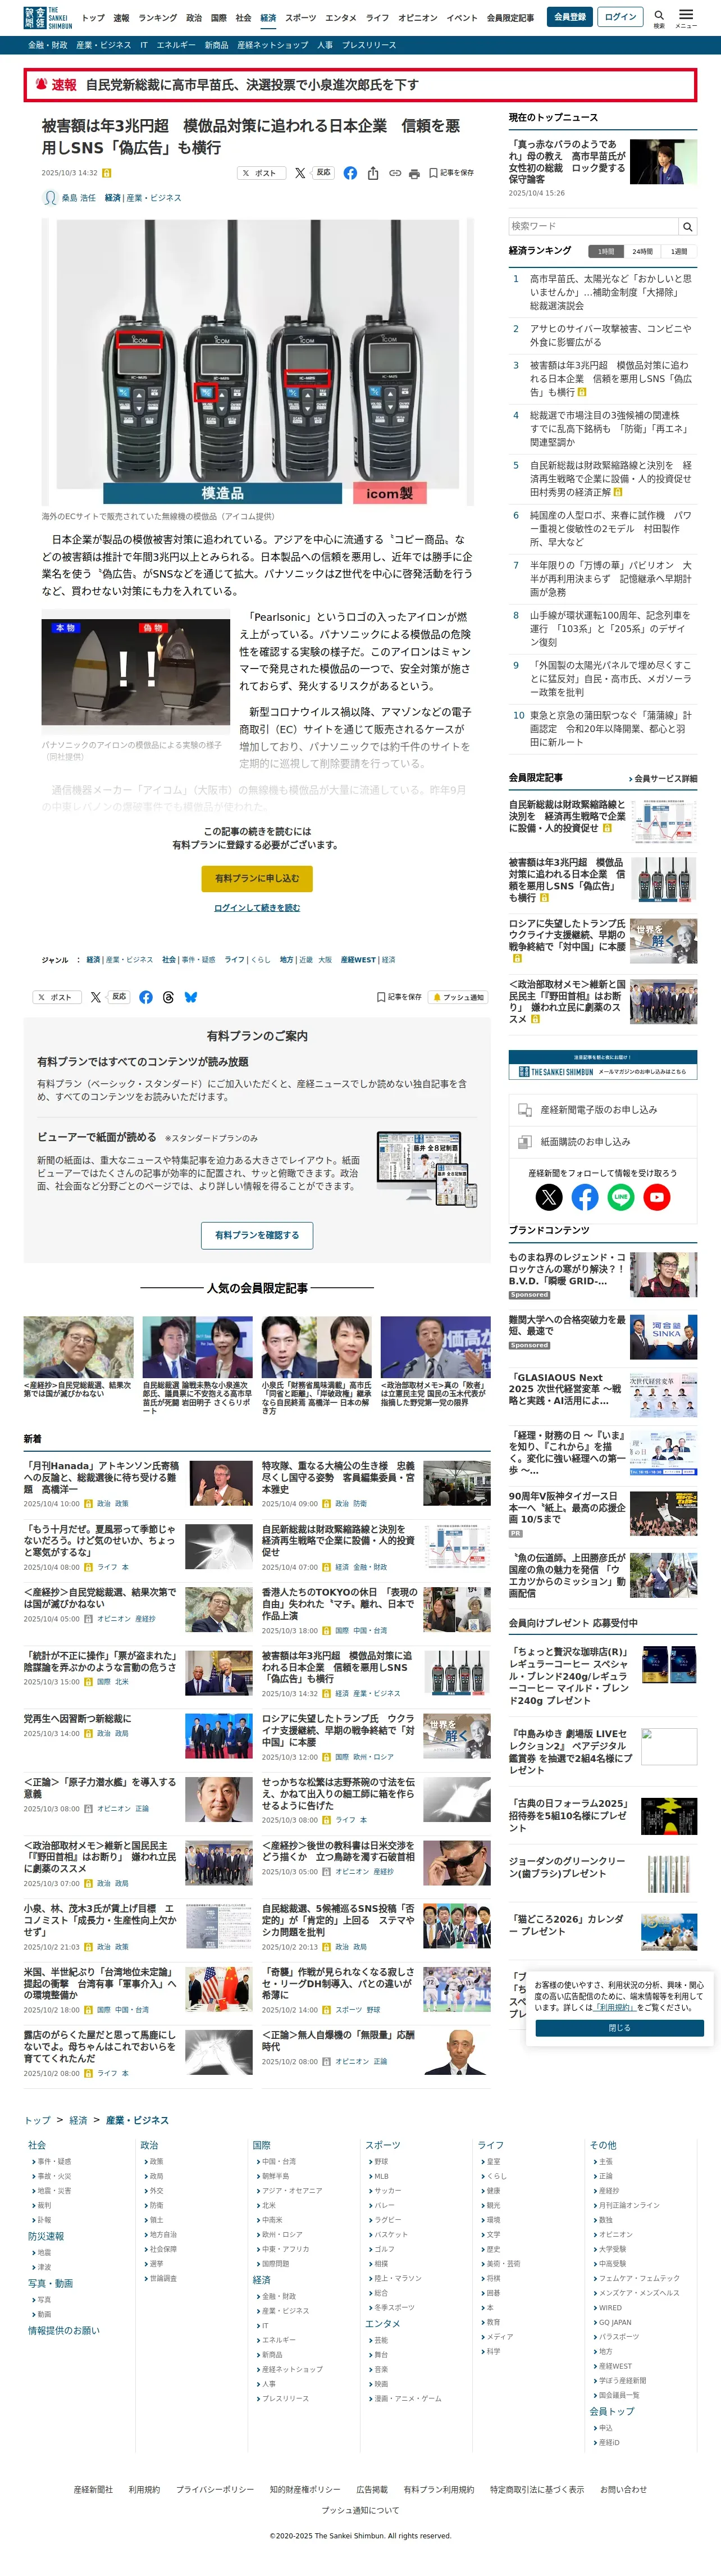Open 会員トップ footer heading link

612,2411
